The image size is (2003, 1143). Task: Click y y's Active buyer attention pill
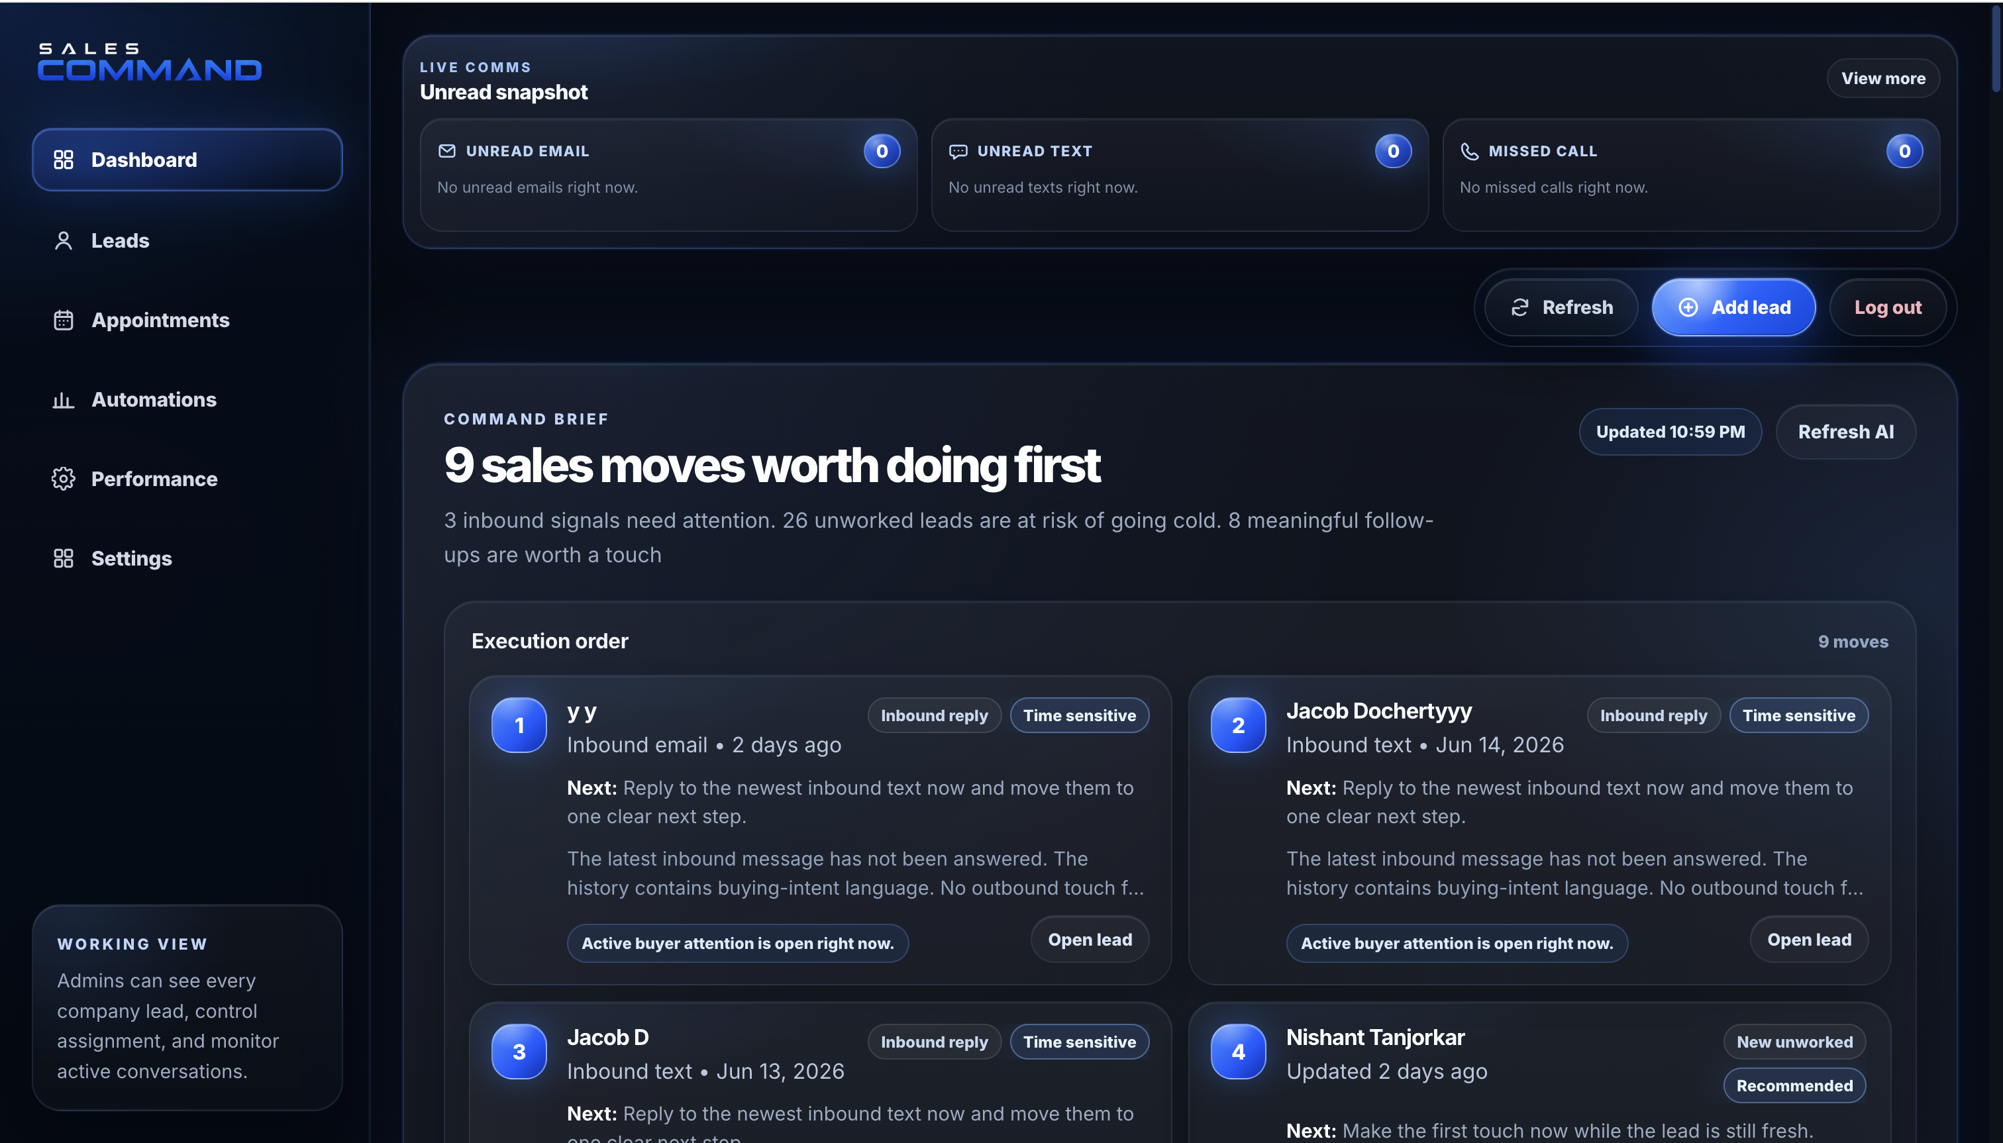pos(738,944)
